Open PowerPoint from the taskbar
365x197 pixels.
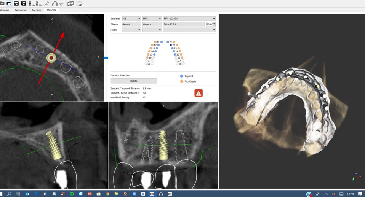tap(90, 194)
